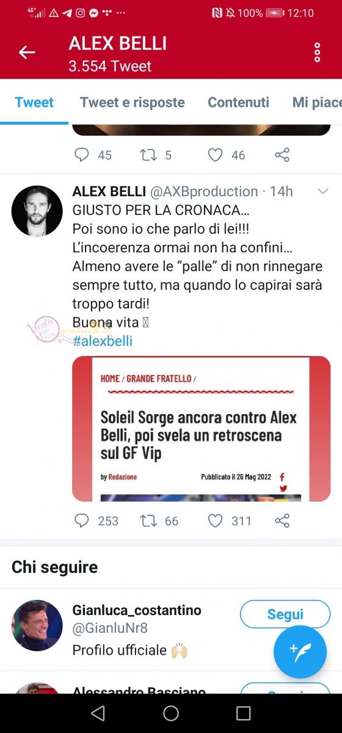The image size is (342, 733).
Task: Share the upper tweet
Action: pos(282,155)
